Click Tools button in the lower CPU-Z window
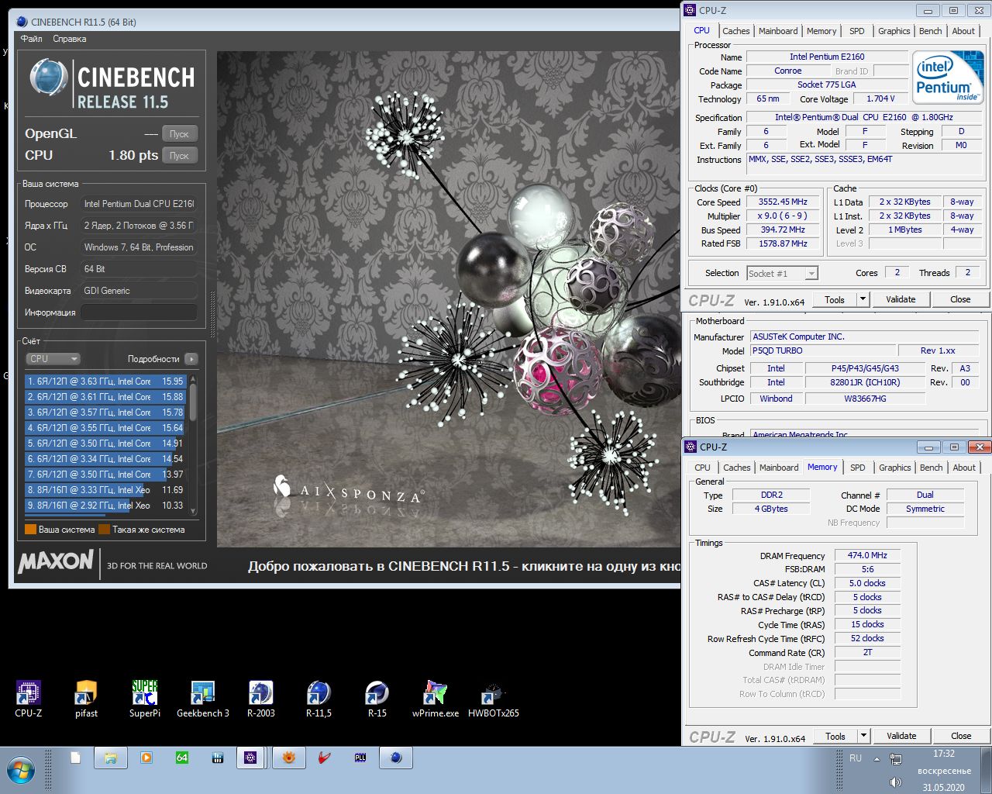This screenshot has width=992, height=794. (835, 736)
